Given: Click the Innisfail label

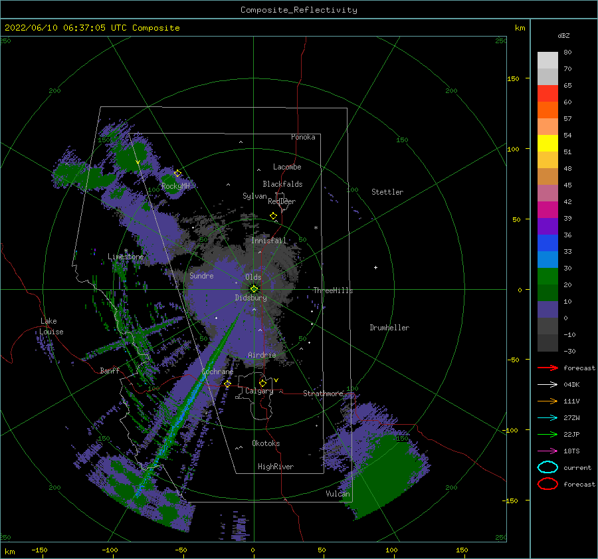Looking at the screenshot, I should (x=268, y=241).
